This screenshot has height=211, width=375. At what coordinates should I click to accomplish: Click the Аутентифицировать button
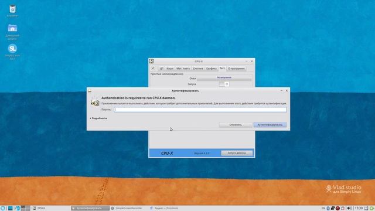270,125
